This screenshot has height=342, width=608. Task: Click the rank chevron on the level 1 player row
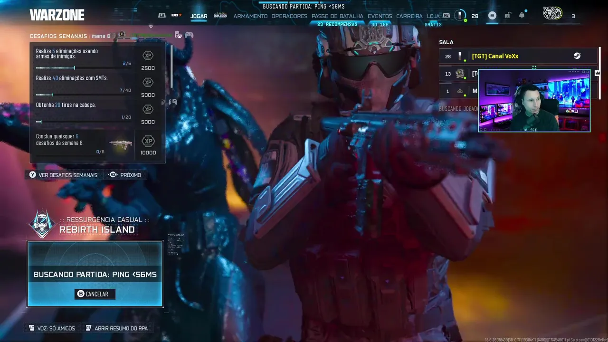tap(460, 91)
